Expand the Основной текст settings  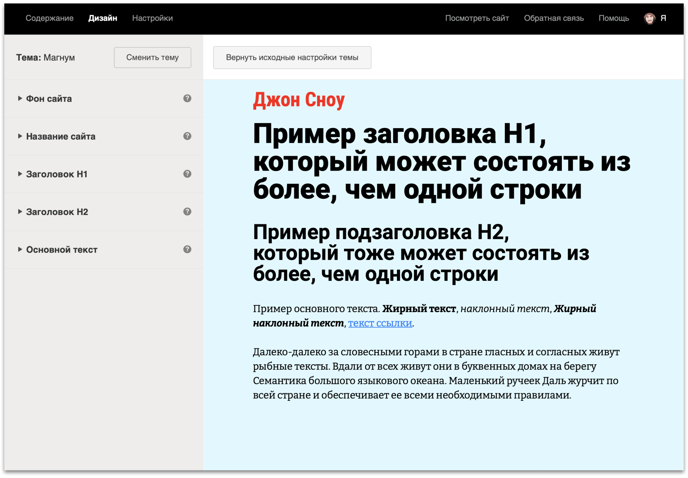tap(20, 249)
